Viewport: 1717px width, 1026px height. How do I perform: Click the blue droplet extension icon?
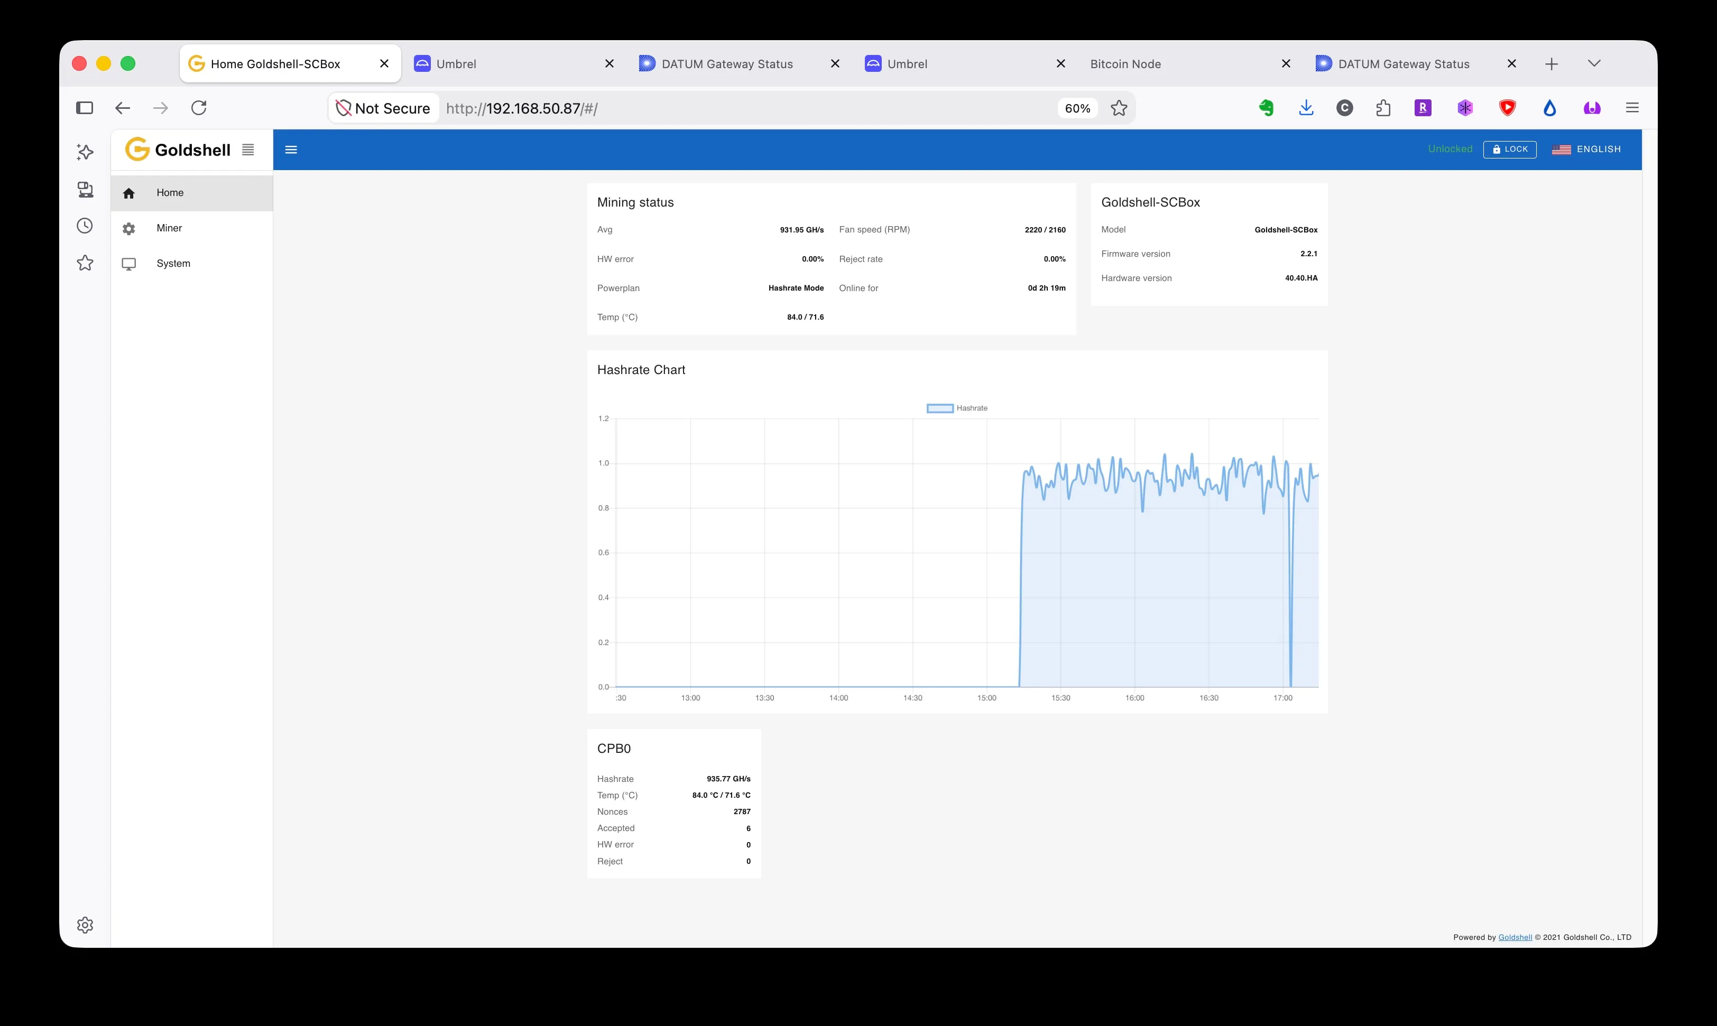point(1549,108)
